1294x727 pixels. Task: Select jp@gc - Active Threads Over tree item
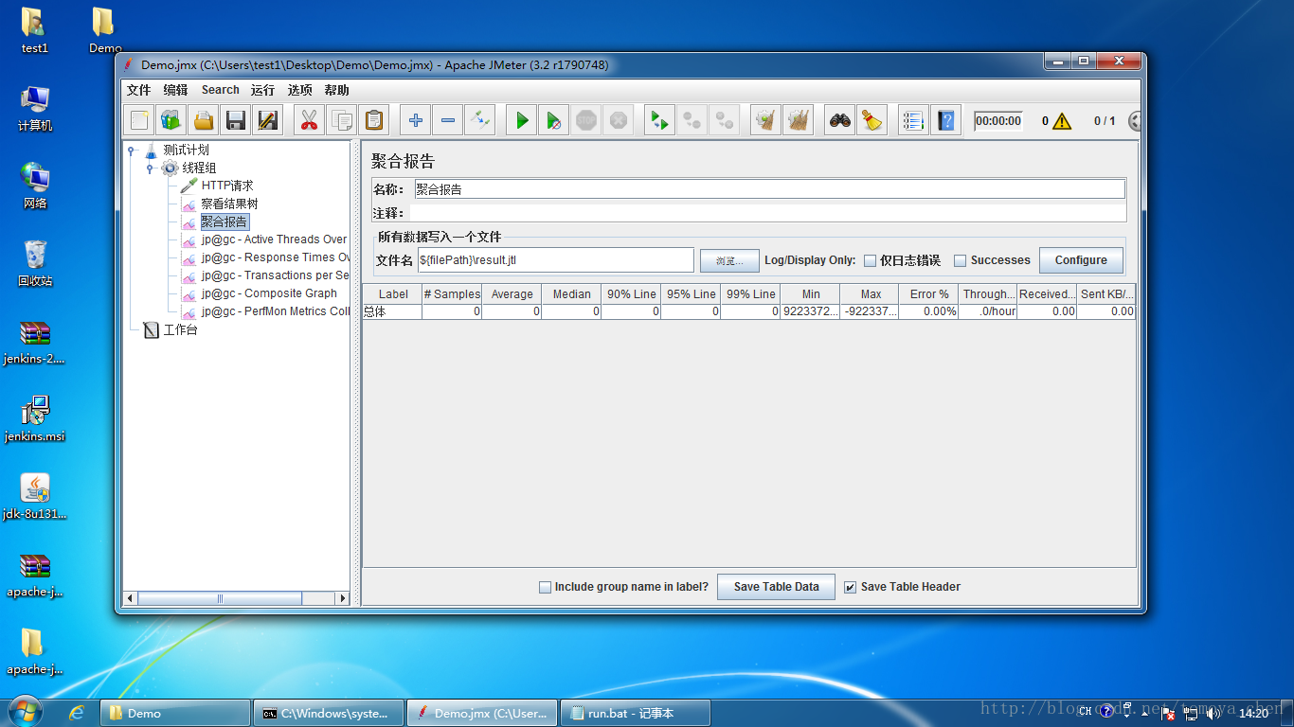point(274,239)
